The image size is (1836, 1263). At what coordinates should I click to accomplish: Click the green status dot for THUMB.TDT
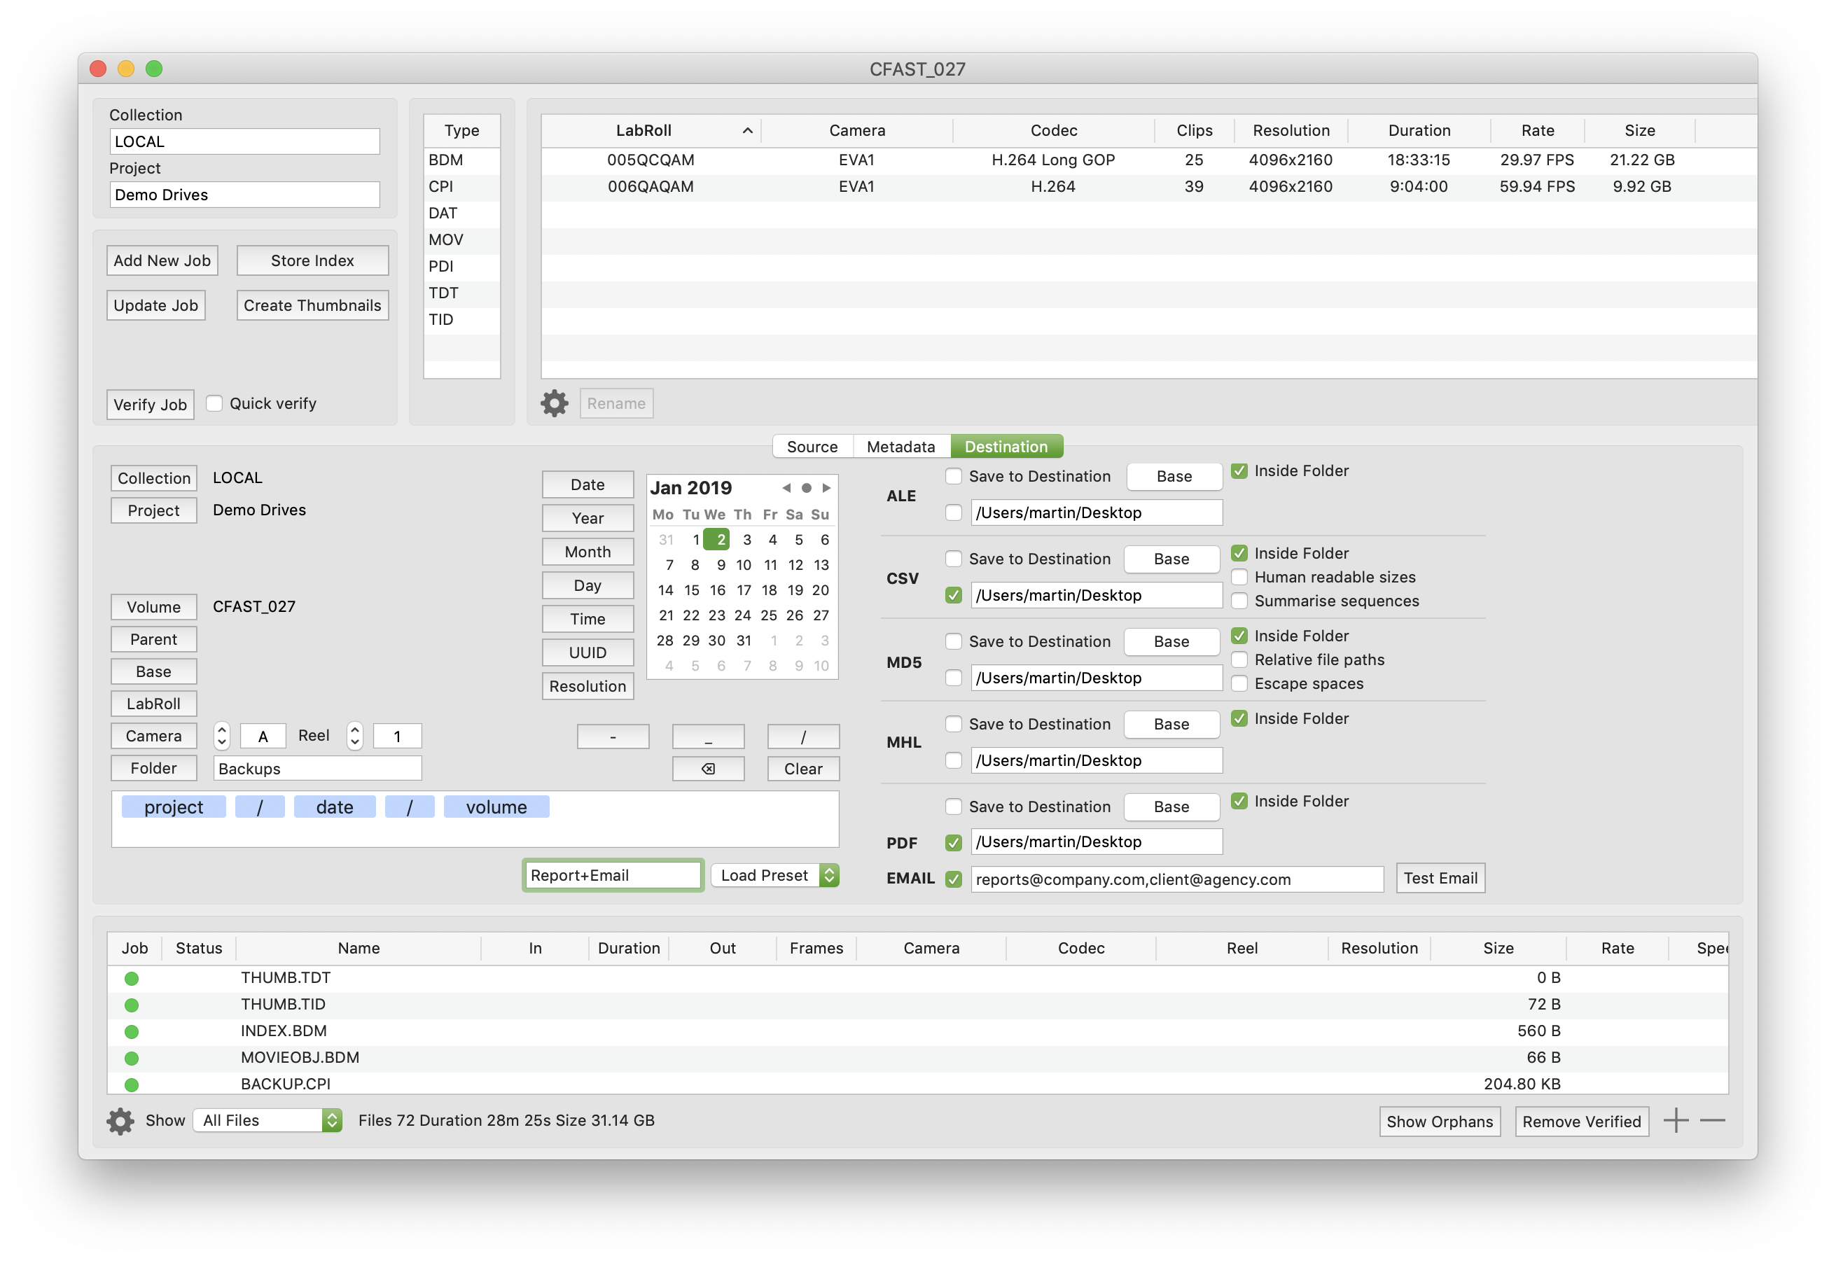(132, 979)
